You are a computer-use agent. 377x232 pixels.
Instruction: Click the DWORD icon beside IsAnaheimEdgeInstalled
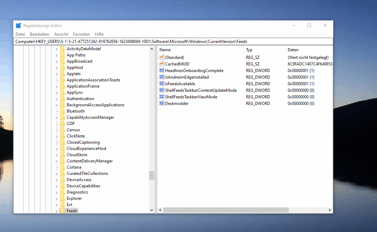click(162, 77)
